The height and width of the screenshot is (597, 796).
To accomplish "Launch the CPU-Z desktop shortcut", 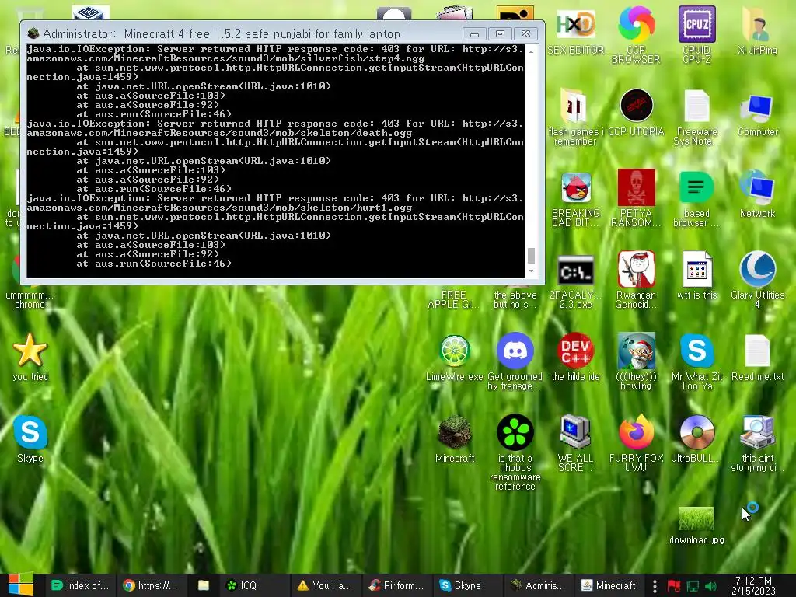I will point(697,24).
